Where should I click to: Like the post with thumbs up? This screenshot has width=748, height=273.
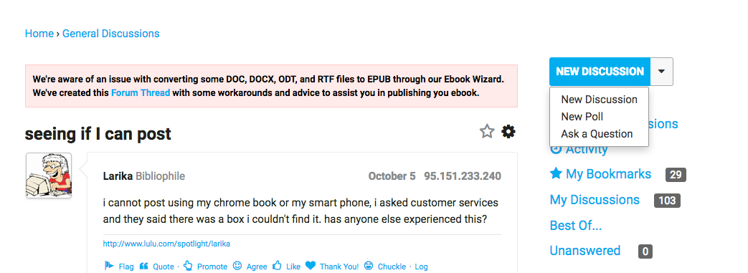point(286,267)
